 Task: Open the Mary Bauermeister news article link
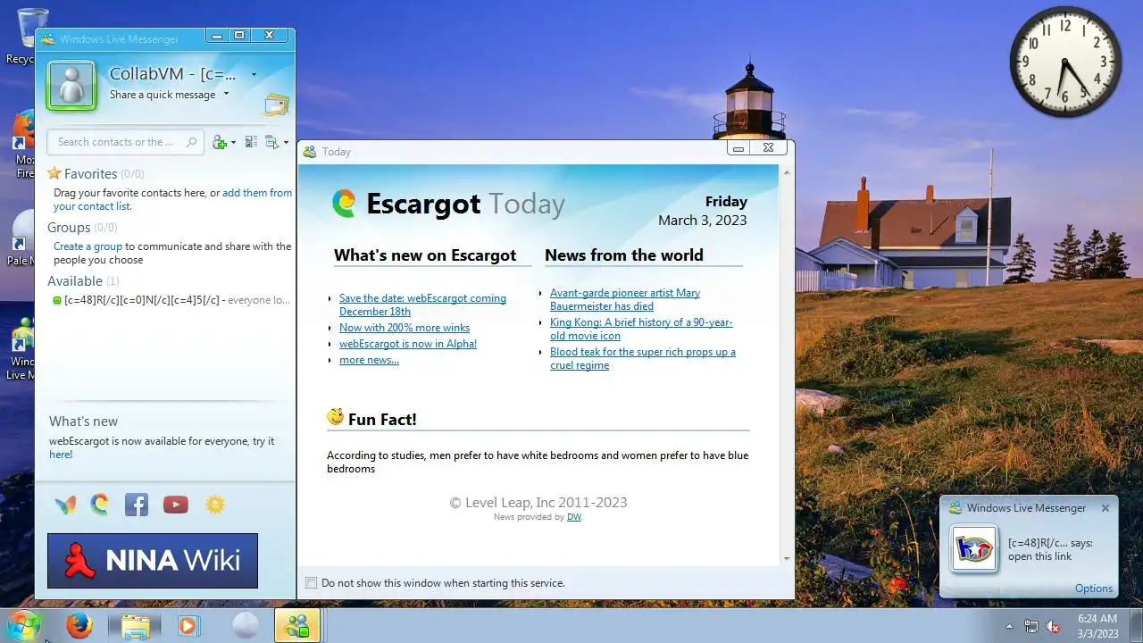click(625, 299)
